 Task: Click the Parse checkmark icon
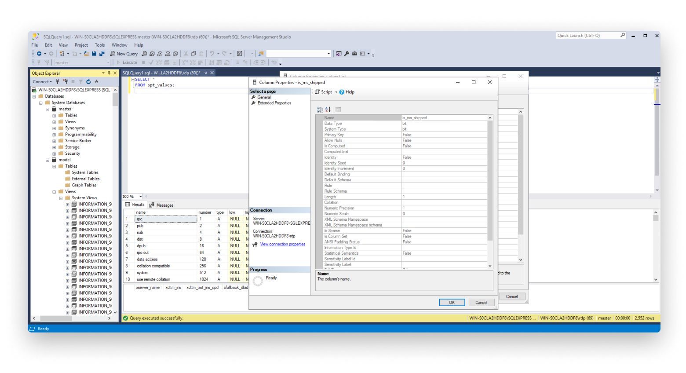pyautogui.click(x=151, y=62)
